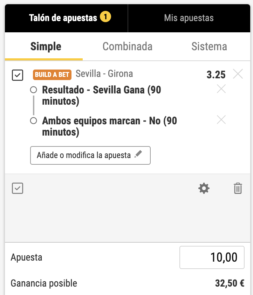This screenshot has height=295, width=253.
Task: Delete all bets with the trash icon
Action: [x=238, y=189]
